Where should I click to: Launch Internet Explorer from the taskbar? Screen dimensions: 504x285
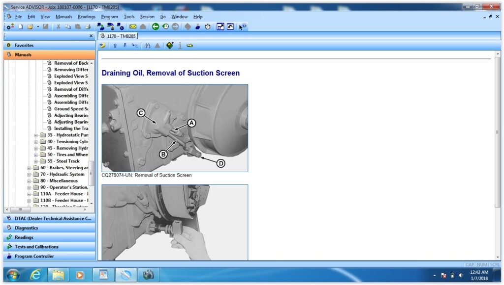click(35, 275)
